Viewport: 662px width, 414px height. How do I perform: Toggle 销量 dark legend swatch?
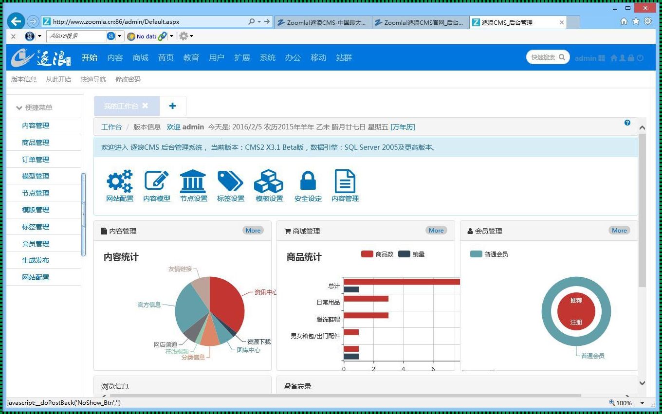(x=404, y=254)
